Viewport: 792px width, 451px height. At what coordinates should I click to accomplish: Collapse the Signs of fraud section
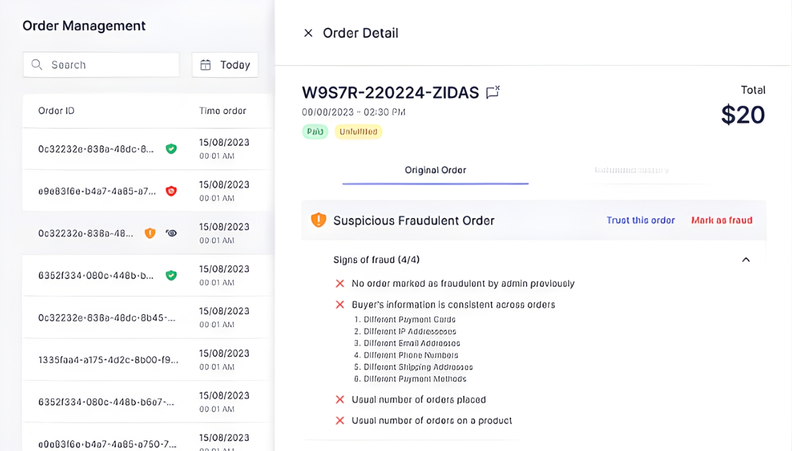coord(746,260)
